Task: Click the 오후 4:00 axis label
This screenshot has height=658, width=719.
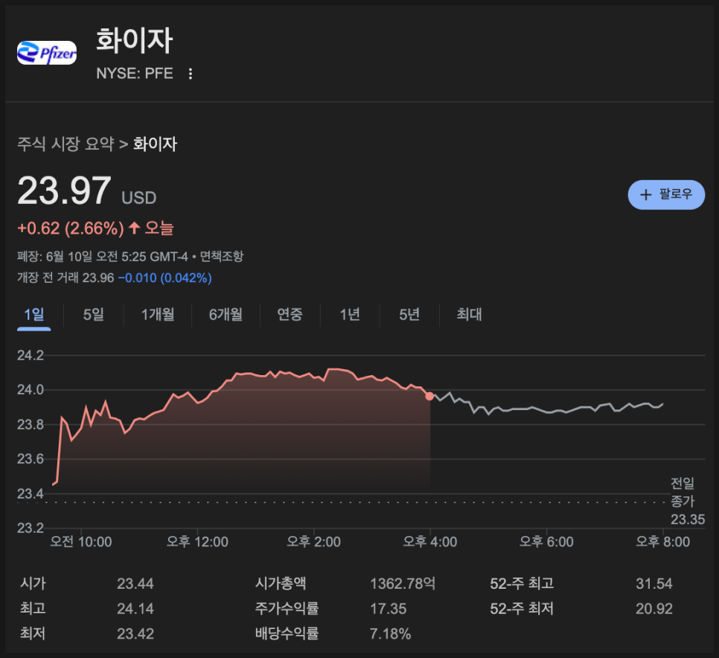Action: (430, 542)
